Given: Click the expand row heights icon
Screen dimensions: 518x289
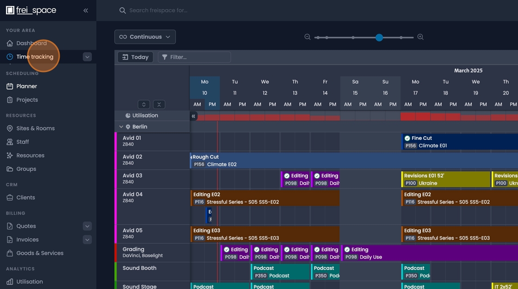Looking at the screenshot, I should pos(143,104).
